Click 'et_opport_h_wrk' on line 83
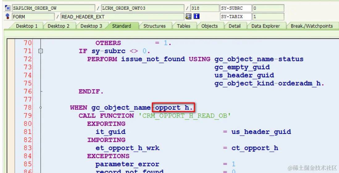Viewport: 339px width, 173px height. 128,148
